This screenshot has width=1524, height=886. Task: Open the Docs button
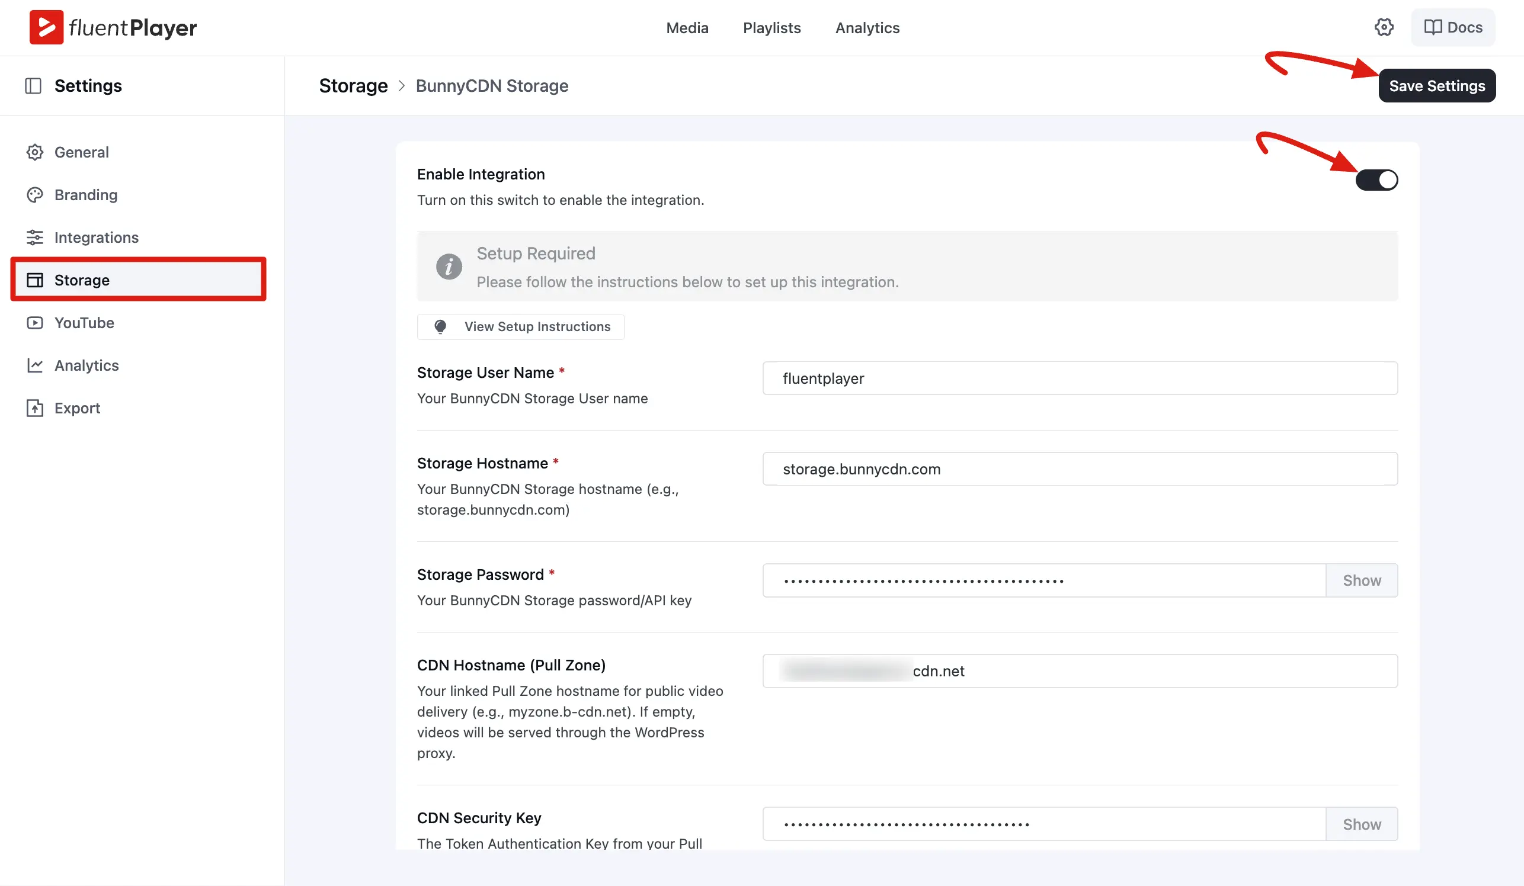point(1453,27)
